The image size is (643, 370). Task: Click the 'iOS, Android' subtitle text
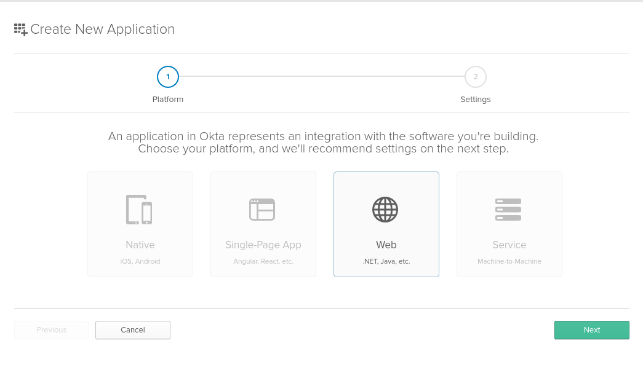pyautogui.click(x=140, y=261)
